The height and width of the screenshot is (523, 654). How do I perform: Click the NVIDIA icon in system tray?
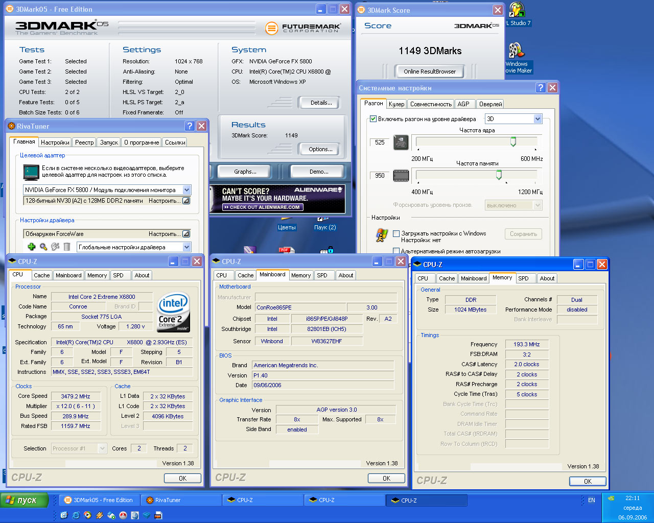611,498
